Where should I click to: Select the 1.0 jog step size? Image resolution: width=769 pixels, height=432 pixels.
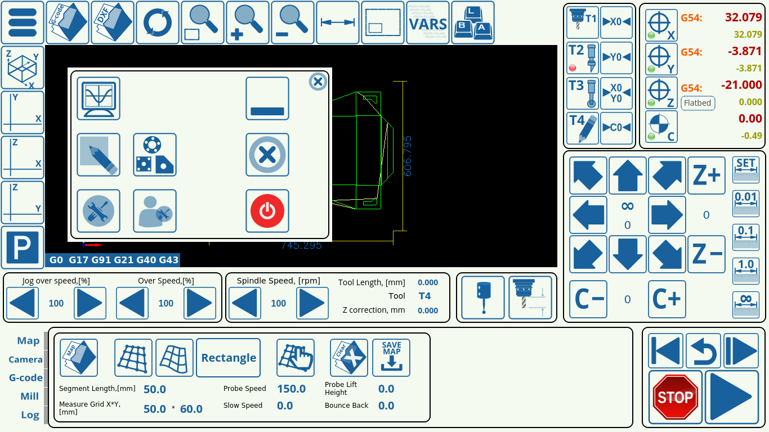click(745, 271)
